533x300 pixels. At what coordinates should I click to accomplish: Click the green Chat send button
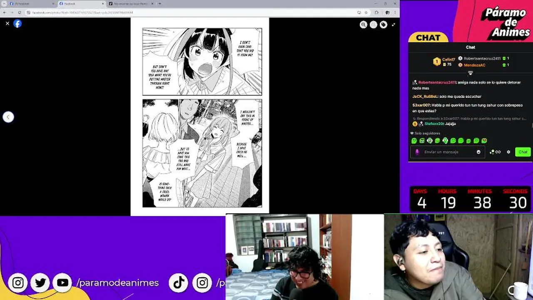click(523, 152)
